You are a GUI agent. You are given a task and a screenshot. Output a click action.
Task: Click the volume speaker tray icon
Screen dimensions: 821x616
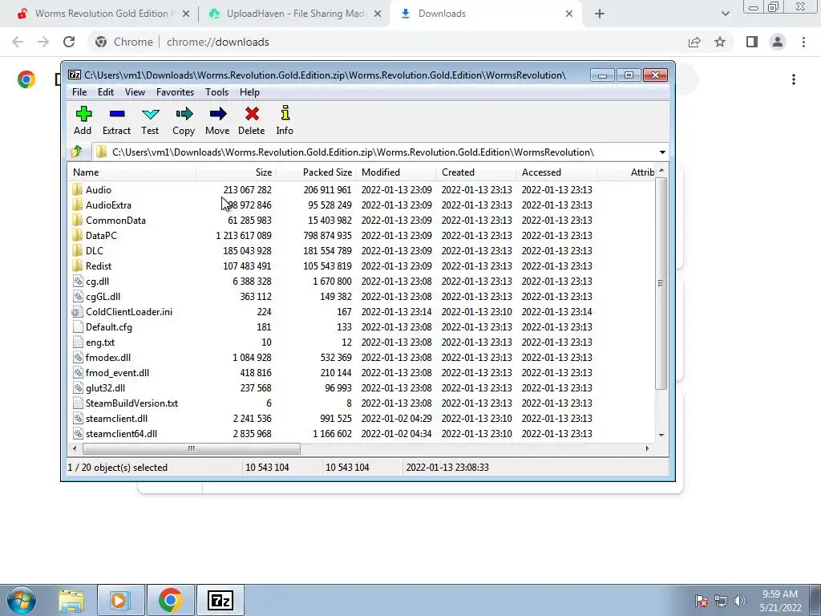740,601
